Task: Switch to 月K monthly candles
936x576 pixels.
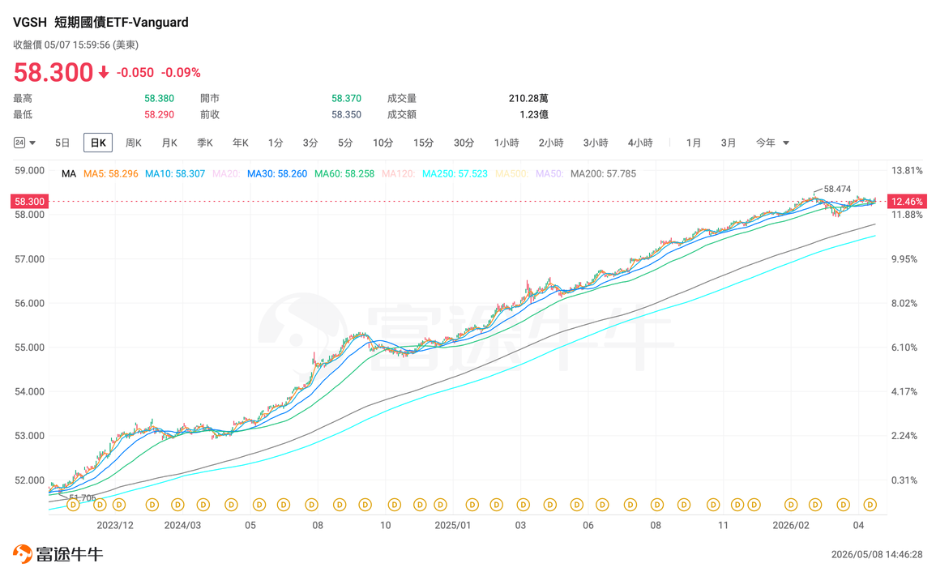Action: [169, 143]
